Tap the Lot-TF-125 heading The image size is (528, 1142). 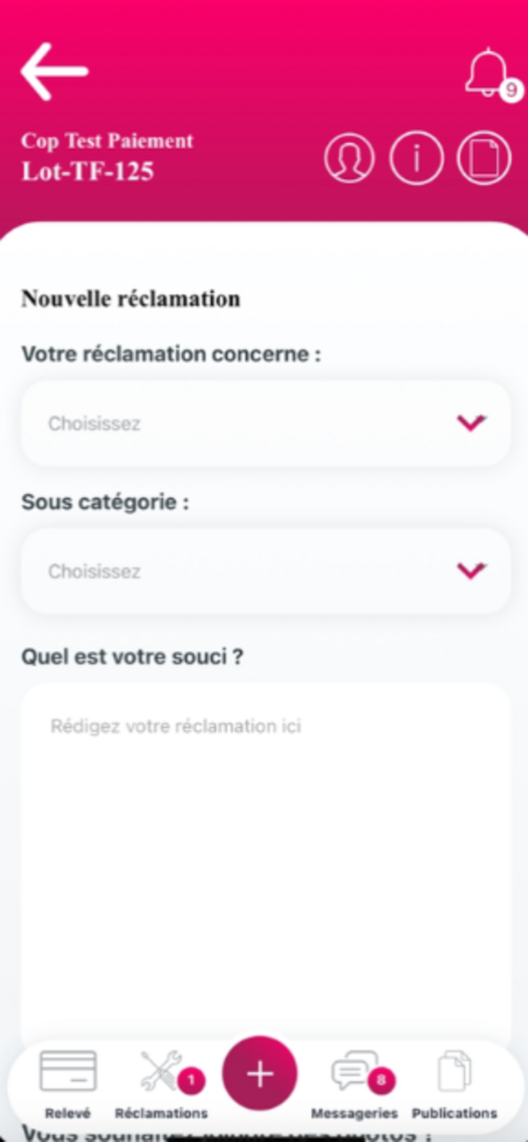(x=89, y=169)
